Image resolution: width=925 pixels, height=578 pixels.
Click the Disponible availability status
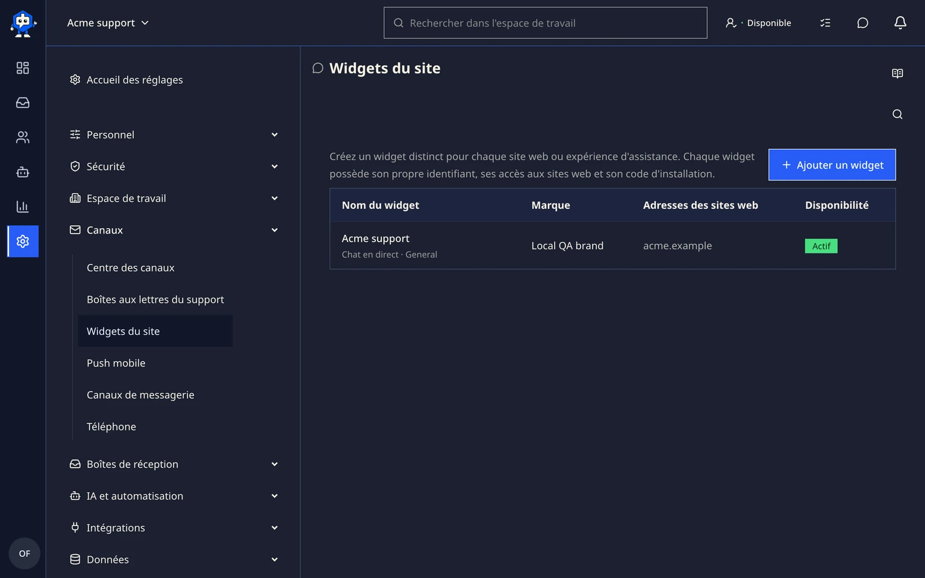click(758, 23)
